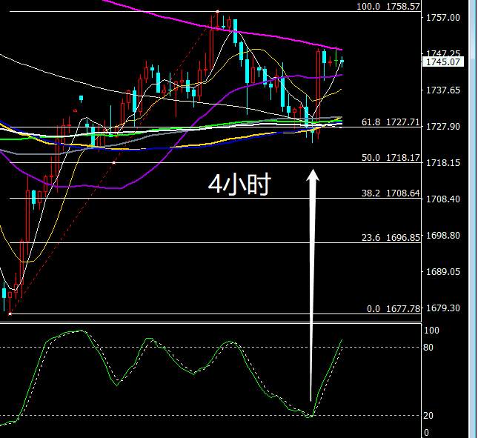Image resolution: width=478 pixels, height=438 pixels.
Task: Select the 38.2 Fibonacci label 1708.64
Action: (391, 193)
